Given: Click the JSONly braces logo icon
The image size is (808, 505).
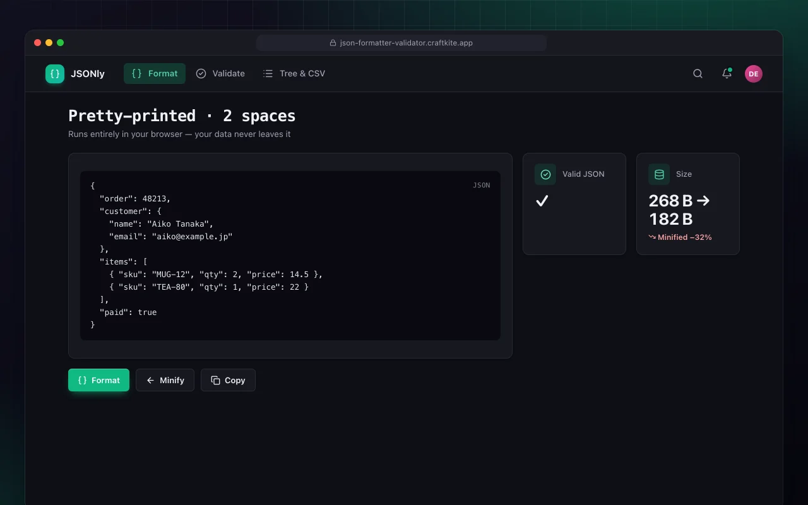Looking at the screenshot, I should coord(55,74).
